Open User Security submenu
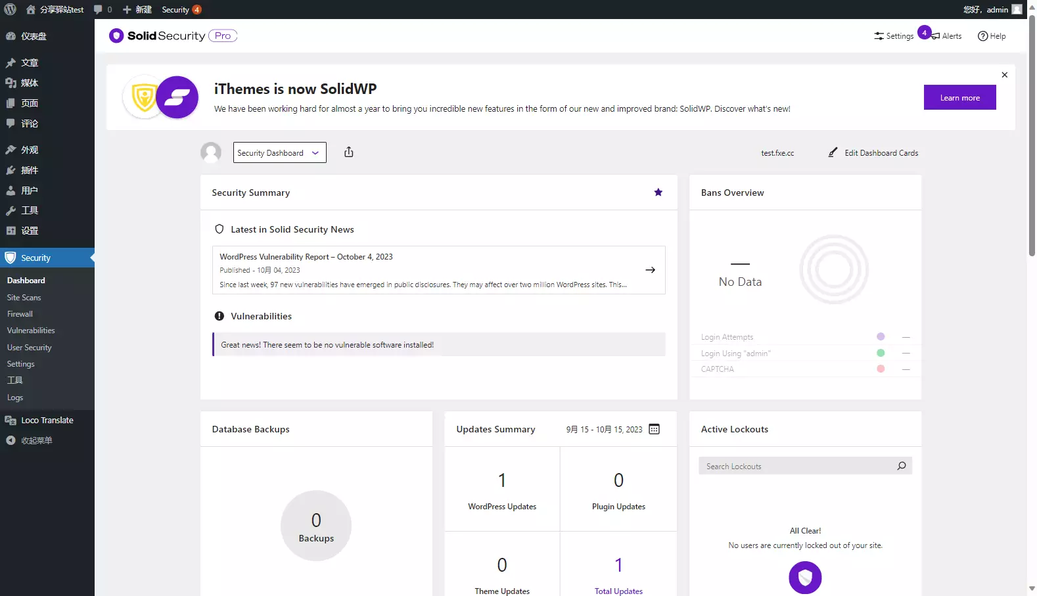This screenshot has width=1037, height=596. tap(29, 348)
